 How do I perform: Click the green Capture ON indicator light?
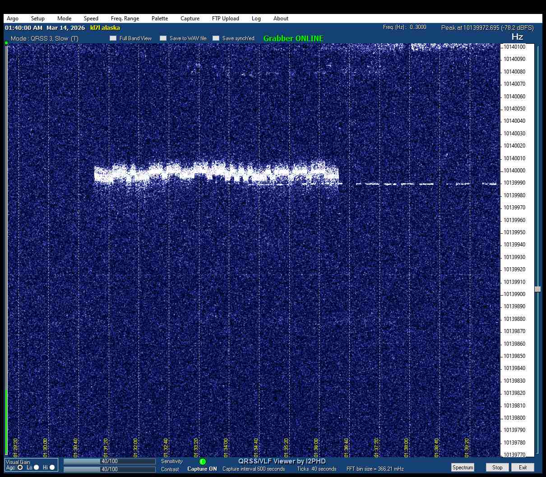tap(203, 462)
